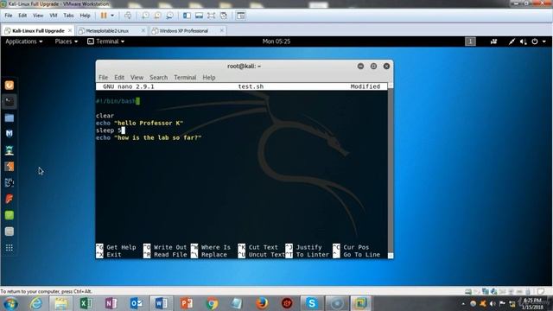Open the Terminal menu in terminal window
553x311 pixels.
pyautogui.click(x=185, y=77)
